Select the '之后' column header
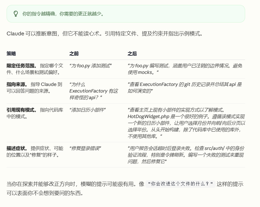Screen dimensions: 260x207 point(132,54)
